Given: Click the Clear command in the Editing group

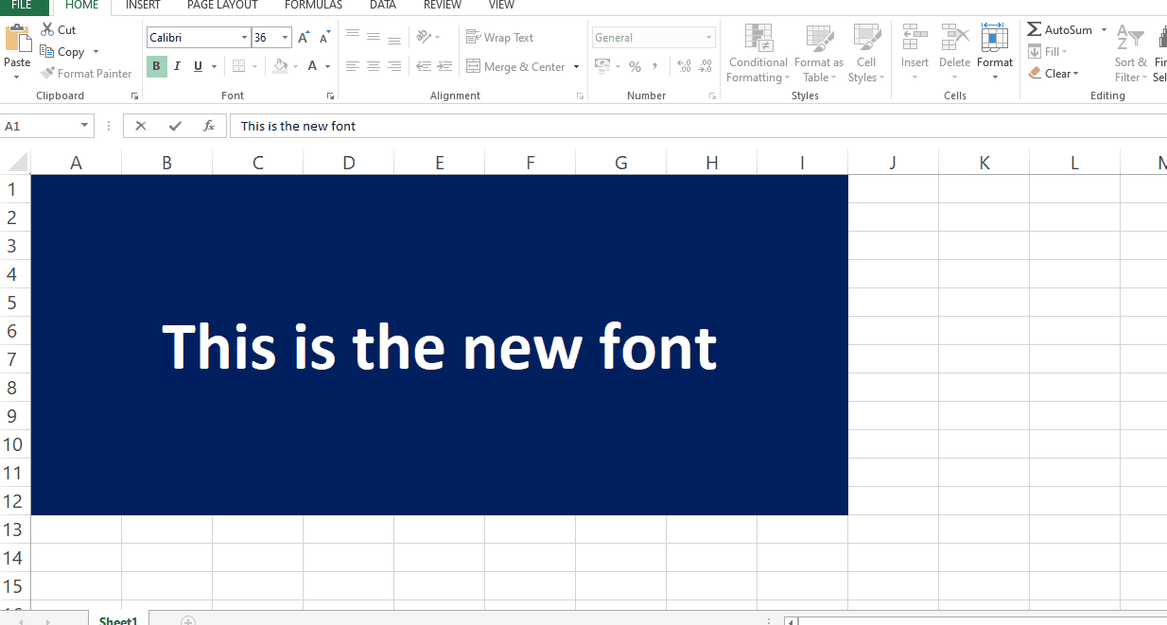Looking at the screenshot, I should point(1054,73).
